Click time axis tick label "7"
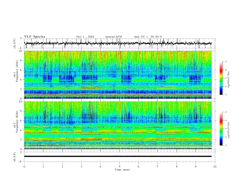This screenshot has height=187, width=242. [158, 167]
